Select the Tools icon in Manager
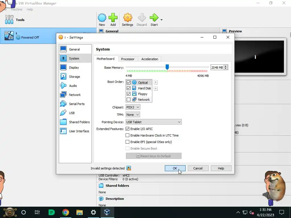The height and width of the screenshot is (218, 291). tap(9, 20)
